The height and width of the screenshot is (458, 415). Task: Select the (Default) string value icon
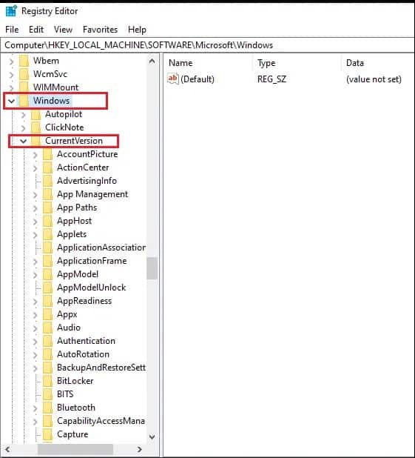[x=172, y=79]
